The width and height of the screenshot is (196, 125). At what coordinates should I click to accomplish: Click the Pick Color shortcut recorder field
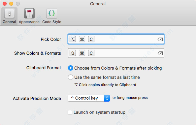(x=116, y=39)
